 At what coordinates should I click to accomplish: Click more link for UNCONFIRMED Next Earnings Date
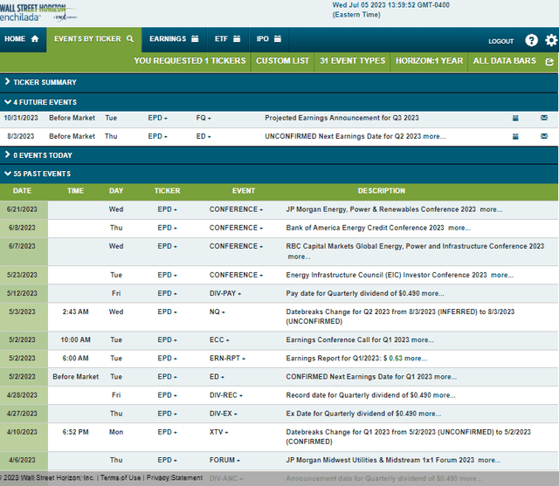point(434,137)
